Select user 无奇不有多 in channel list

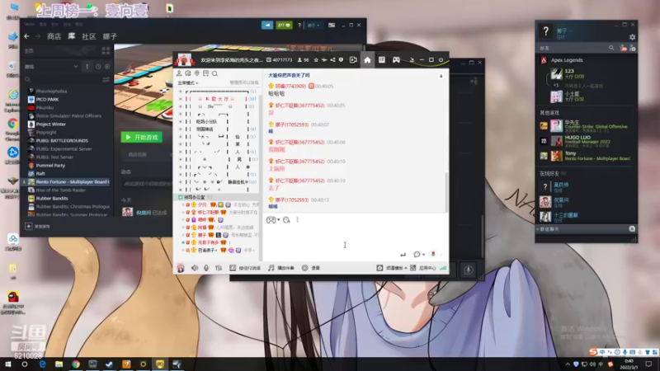pos(208,242)
